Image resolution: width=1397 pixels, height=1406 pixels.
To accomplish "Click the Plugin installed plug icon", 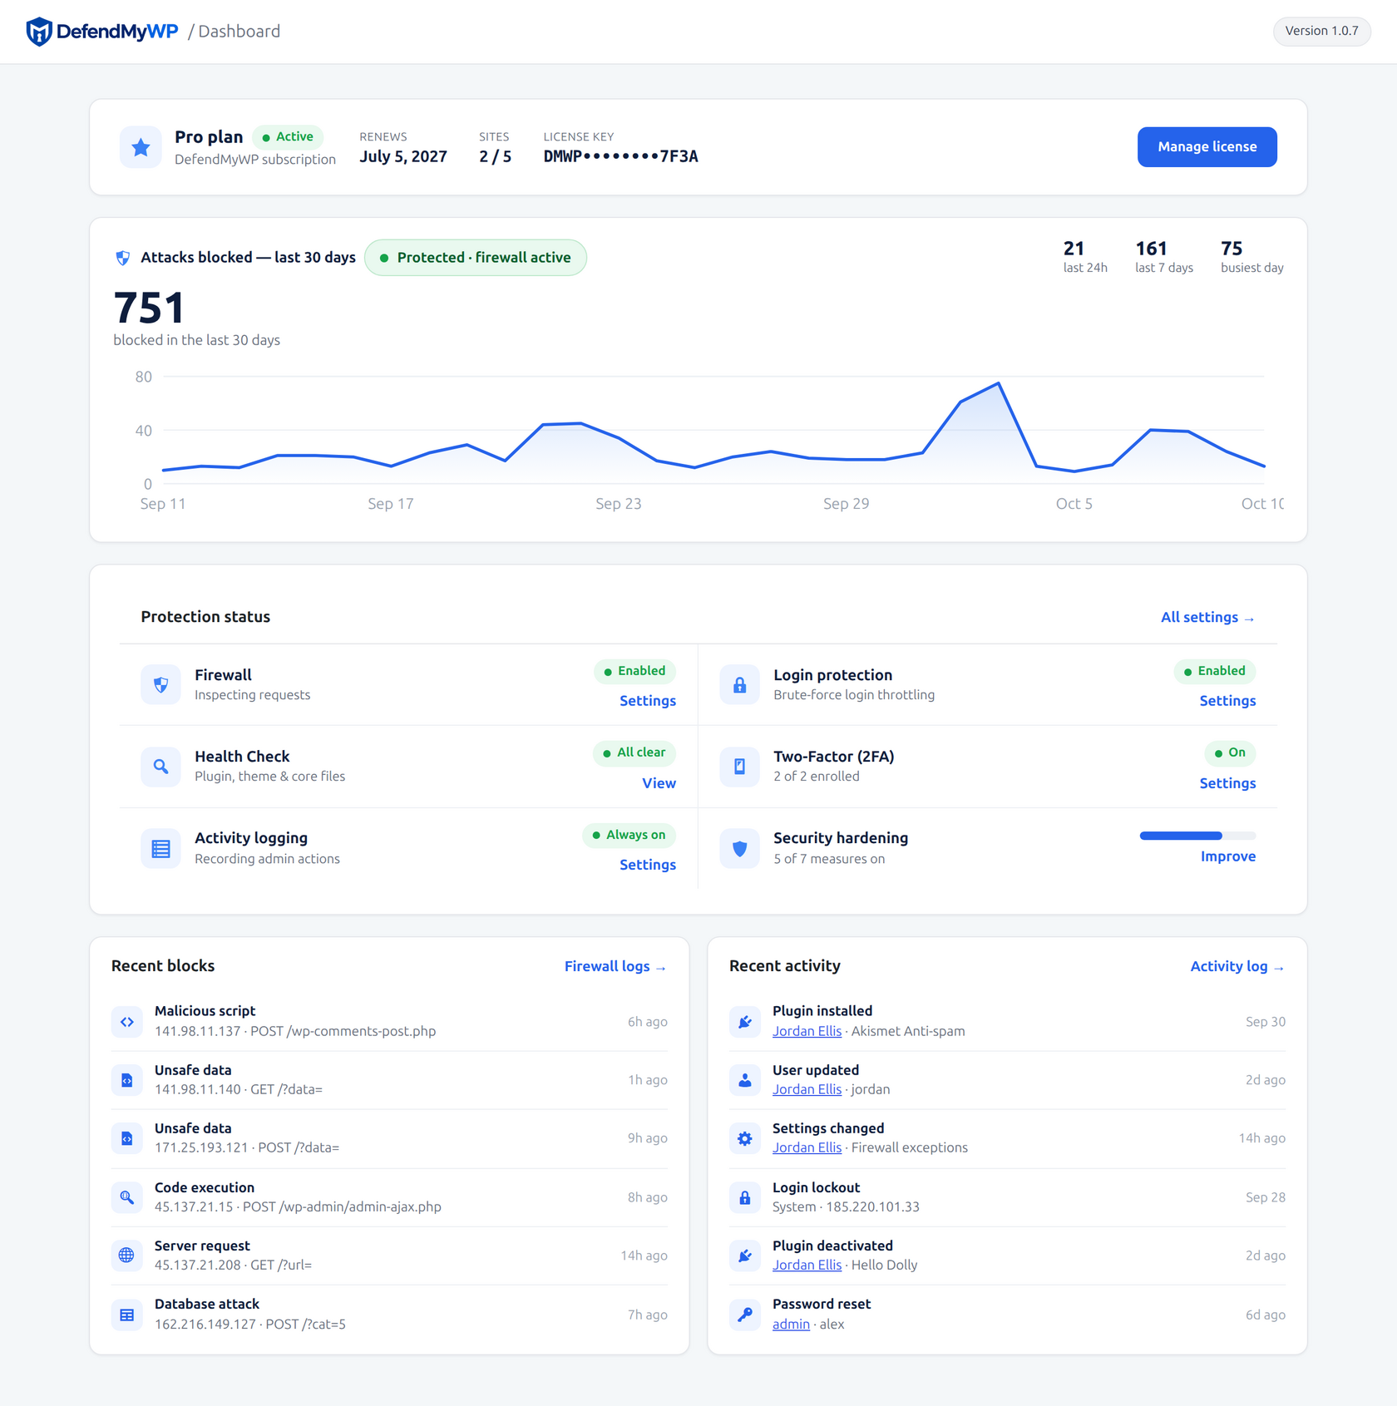I will coord(745,1022).
